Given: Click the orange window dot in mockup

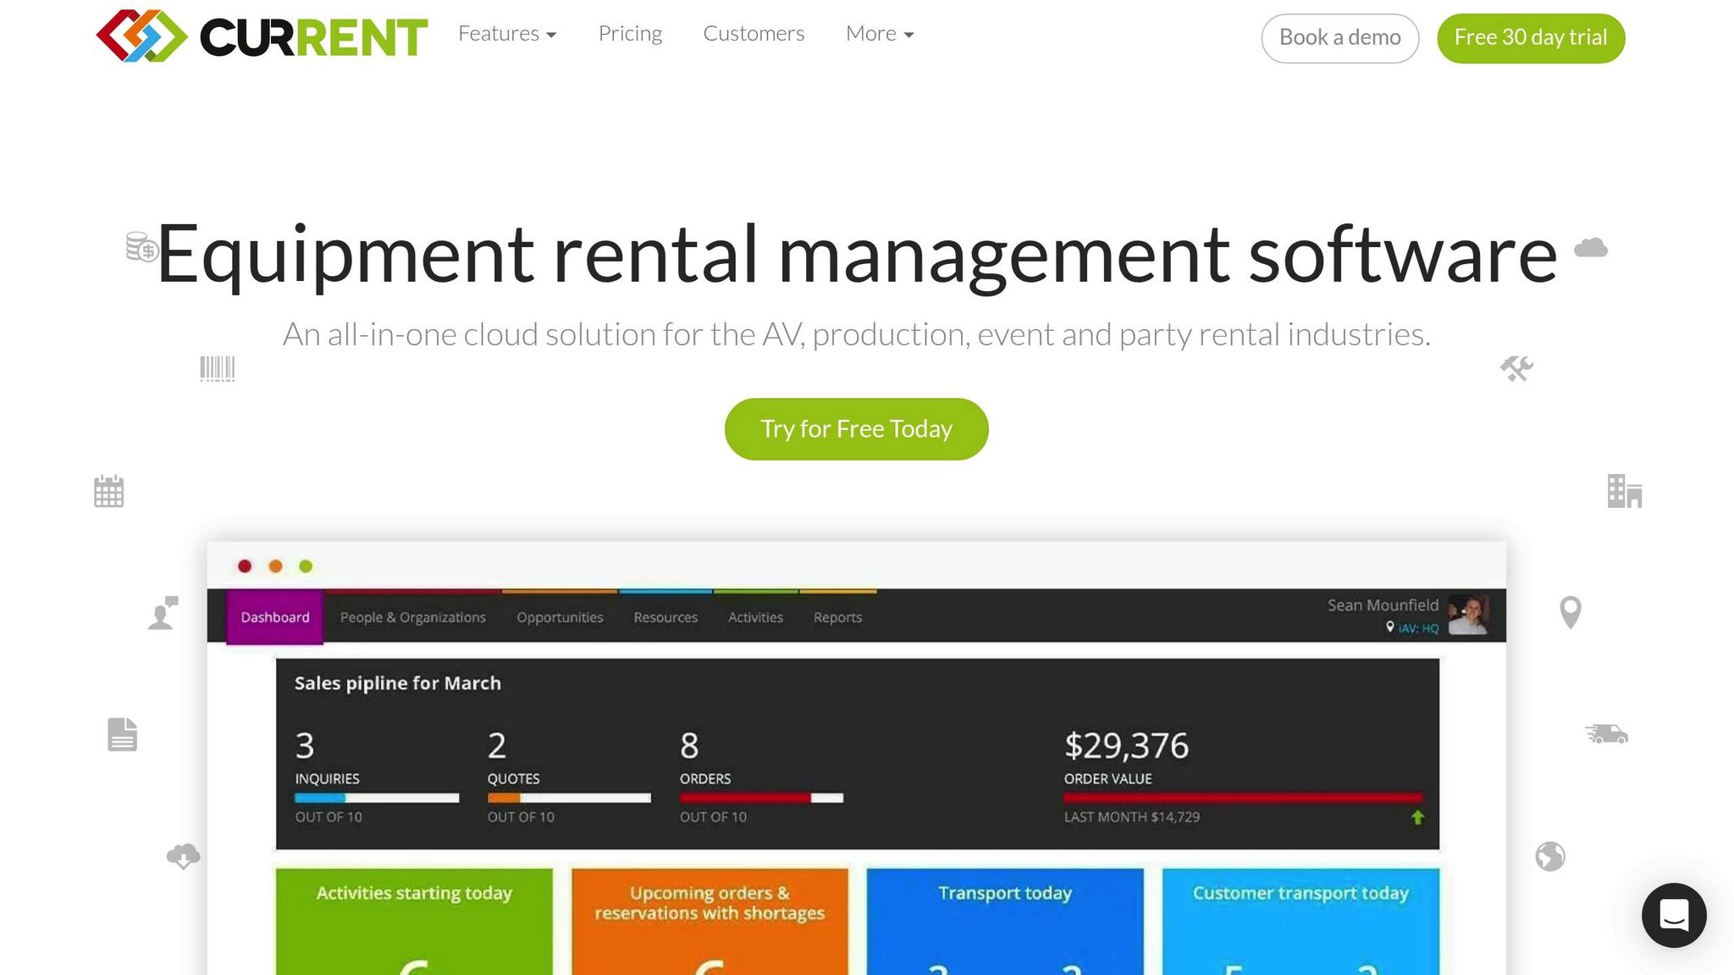Looking at the screenshot, I should 275,566.
